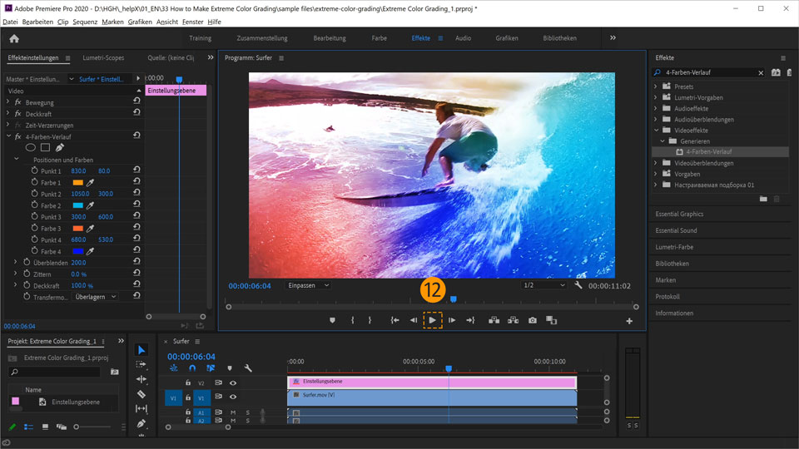Toggle animation stopwatch for Überblenden
Viewport: 799px width, 449px height.
[27, 262]
